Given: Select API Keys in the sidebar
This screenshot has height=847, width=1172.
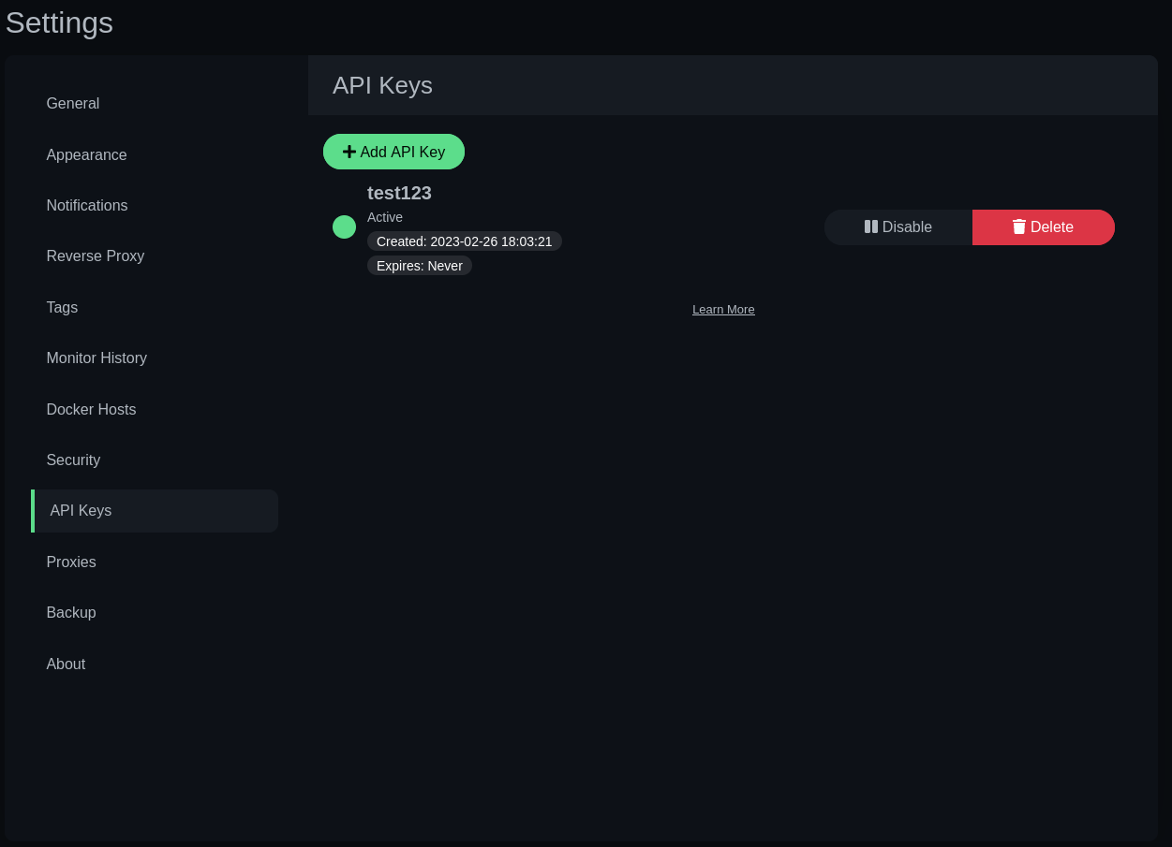Looking at the screenshot, I should 155,511.
